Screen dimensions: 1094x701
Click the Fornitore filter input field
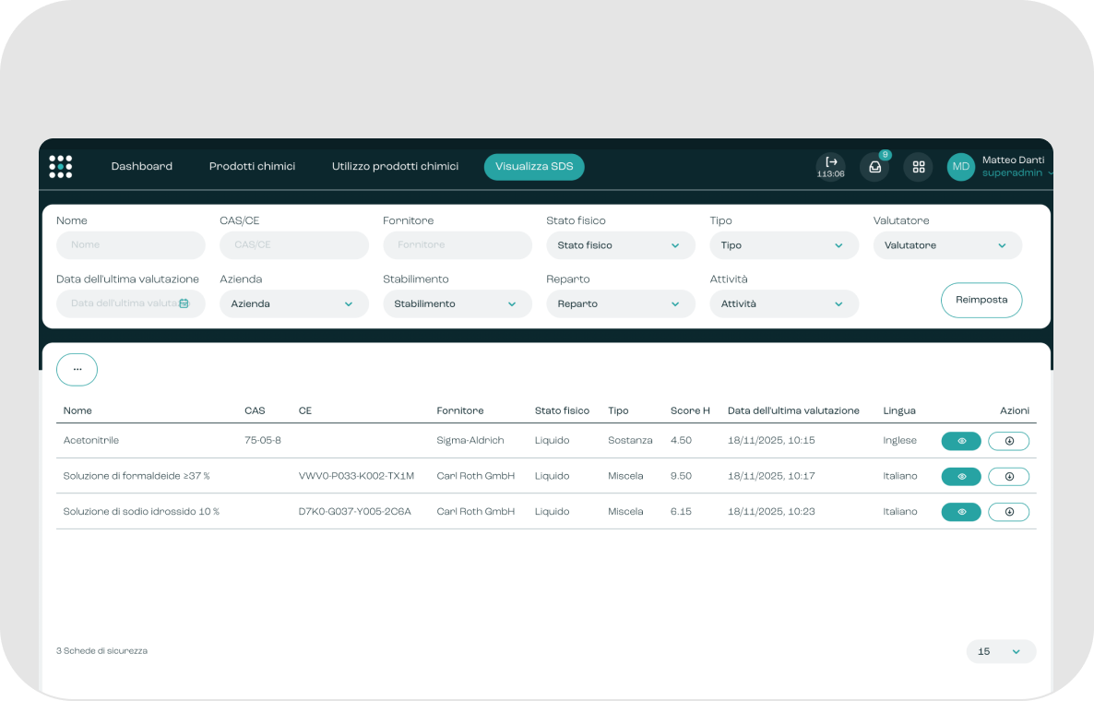click(x=458, y=245)
